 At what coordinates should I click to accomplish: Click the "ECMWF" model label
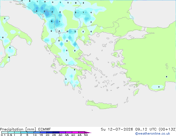tap(45, 129)
